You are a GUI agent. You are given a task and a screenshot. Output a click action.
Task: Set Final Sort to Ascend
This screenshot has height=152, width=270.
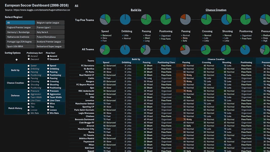[x=49, y=56]
